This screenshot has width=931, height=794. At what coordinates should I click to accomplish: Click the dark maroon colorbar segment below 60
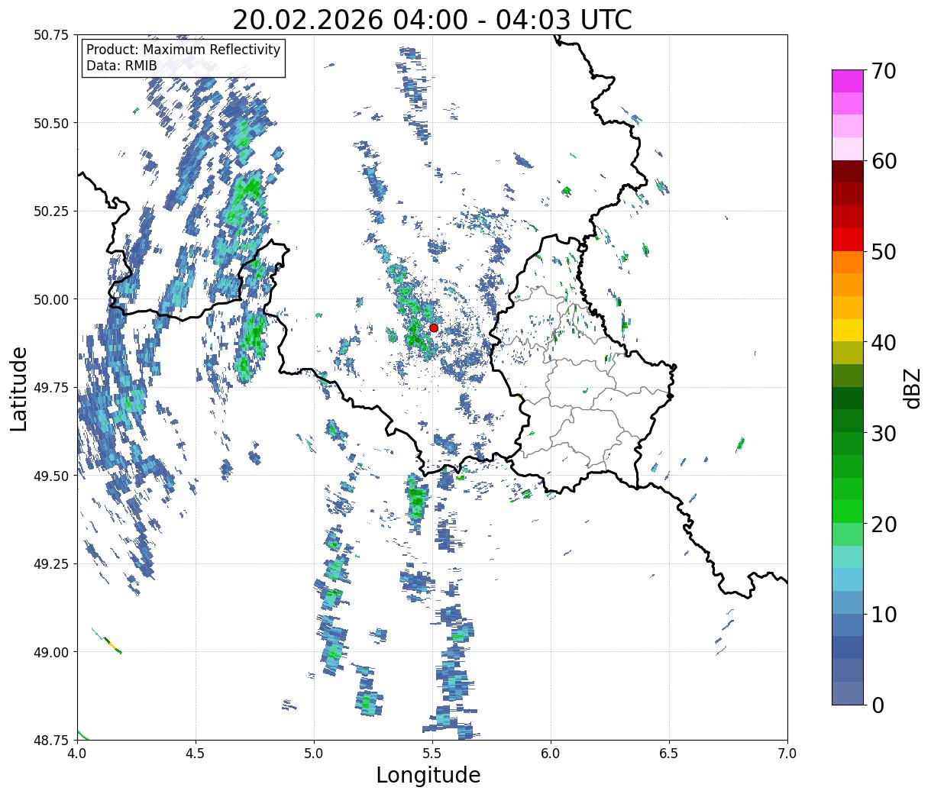[x=847, y=172]
